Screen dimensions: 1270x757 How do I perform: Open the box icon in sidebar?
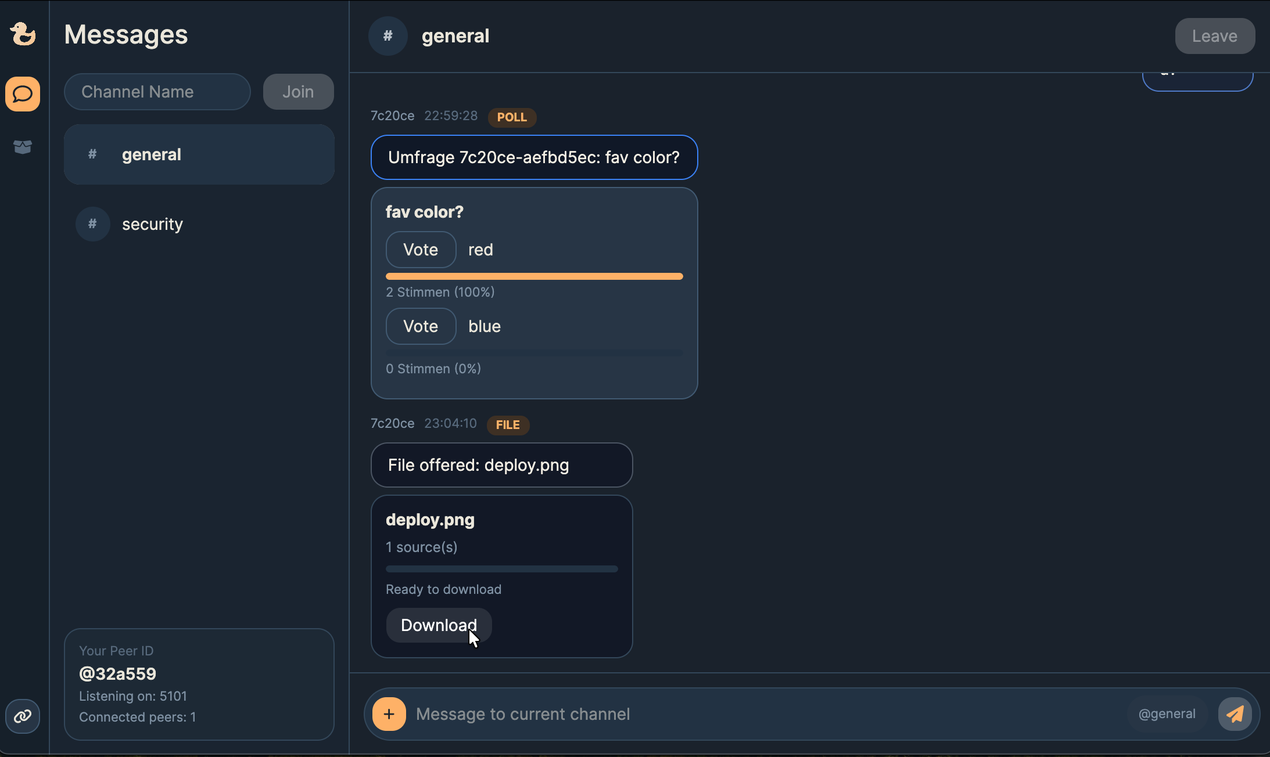pyautogui.click(x=23, y=147)
